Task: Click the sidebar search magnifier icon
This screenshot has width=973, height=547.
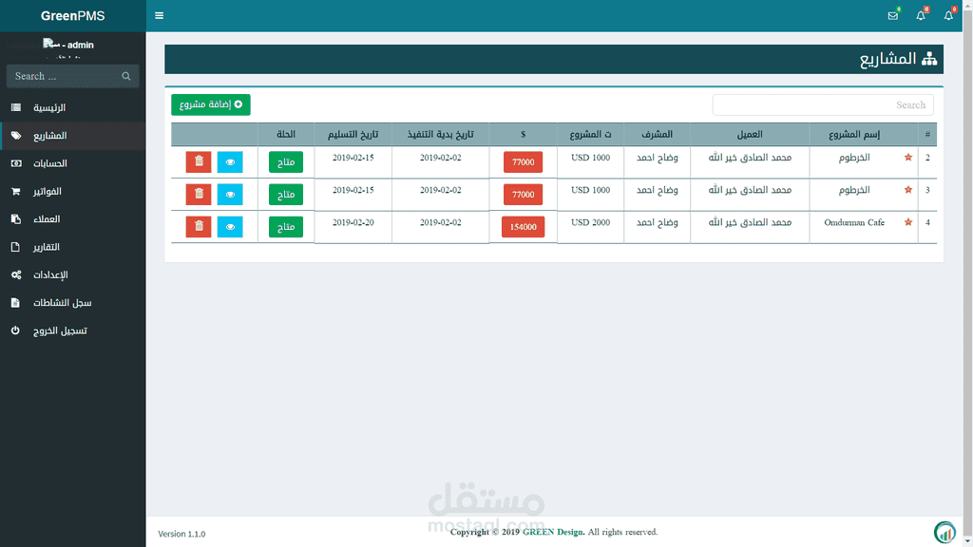Action: tap(126, 76)
